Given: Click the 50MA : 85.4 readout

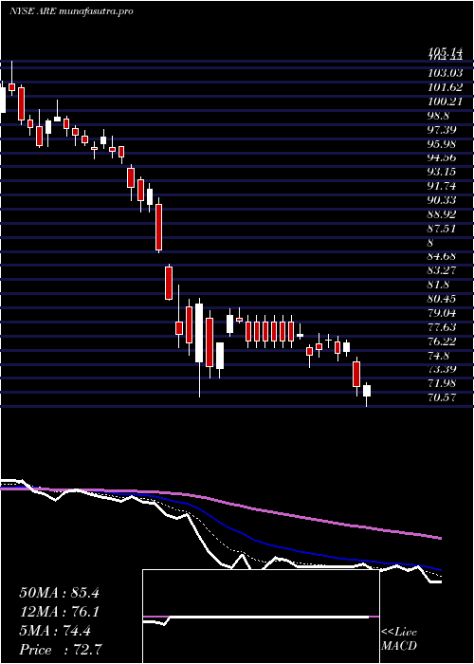Looking at the screenshot, I should pos(59,593).
